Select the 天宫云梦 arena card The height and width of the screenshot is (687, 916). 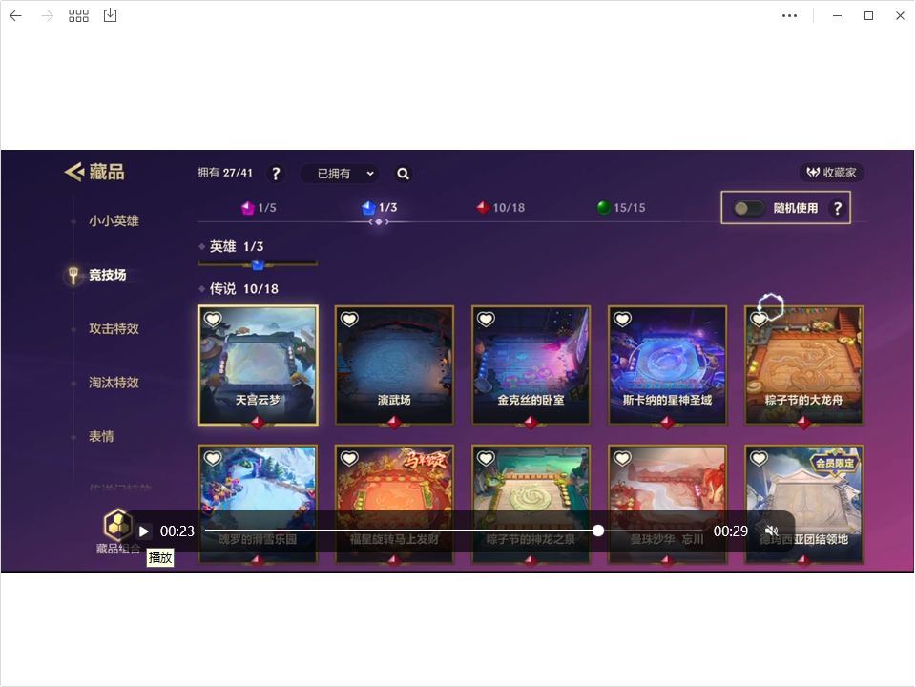pos(259,365)
